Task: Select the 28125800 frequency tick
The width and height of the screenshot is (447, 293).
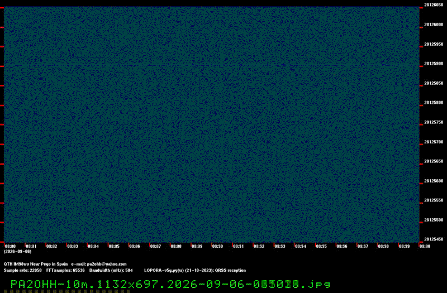Action: coord(434,103)
